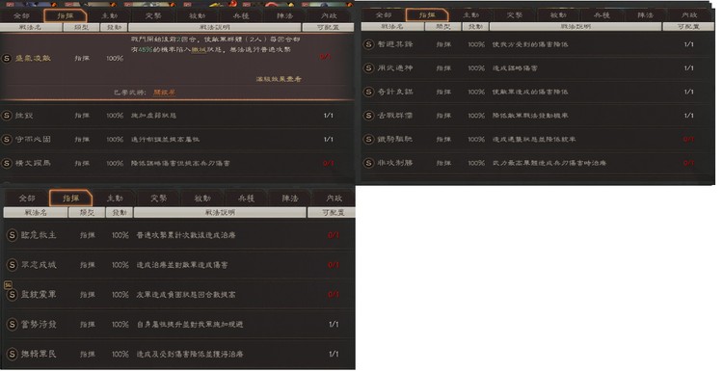Select 兵種 tab in top-left panel
Screen dimensions: 723x372
tap(241, 15)
